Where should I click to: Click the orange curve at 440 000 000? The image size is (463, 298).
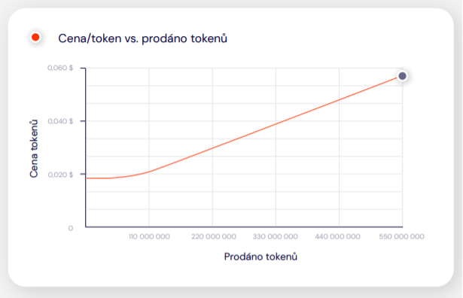(x=339, y=100)
